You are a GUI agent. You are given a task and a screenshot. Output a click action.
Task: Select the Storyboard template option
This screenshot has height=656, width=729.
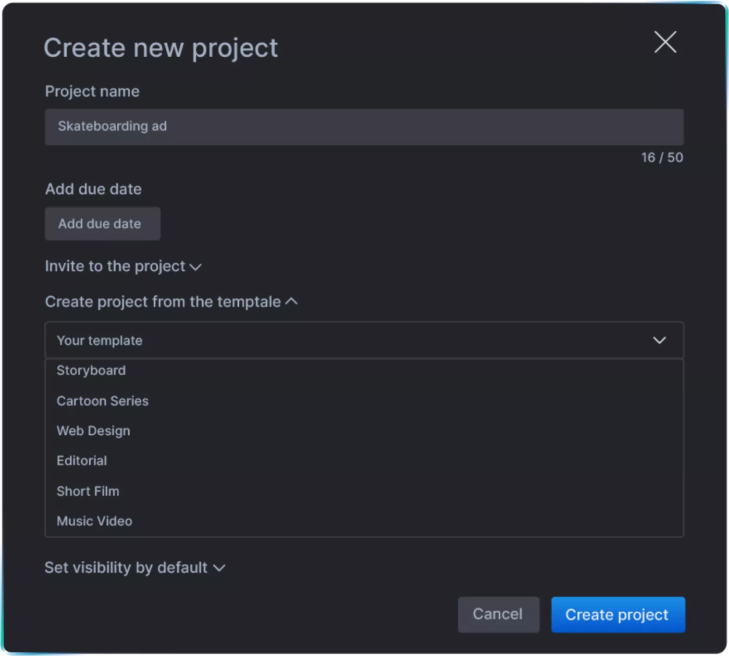91,371
